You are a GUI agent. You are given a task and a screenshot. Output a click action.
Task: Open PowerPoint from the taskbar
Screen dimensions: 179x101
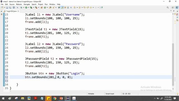click(61, 98)
